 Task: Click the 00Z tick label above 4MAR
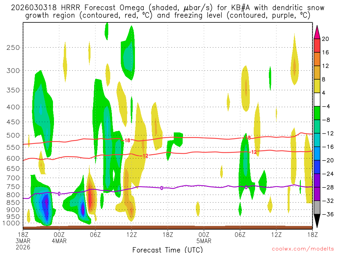(59, 235)
